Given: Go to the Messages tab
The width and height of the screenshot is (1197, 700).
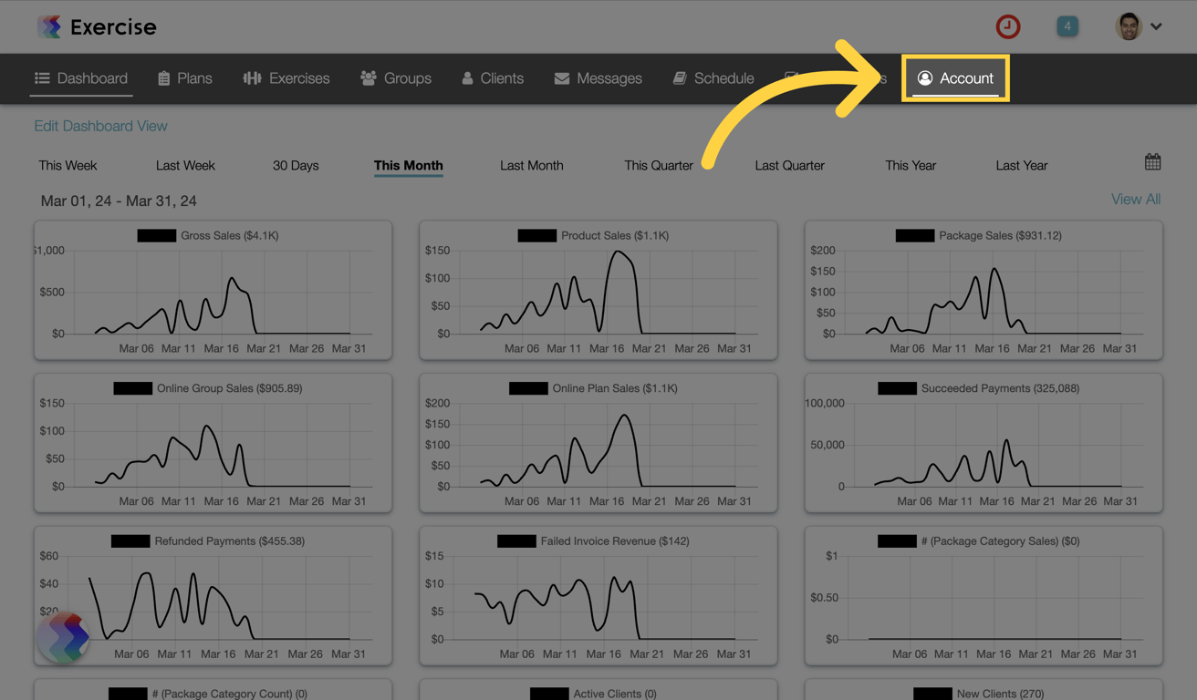Looking at the screenshot, I should click(598, 78).
